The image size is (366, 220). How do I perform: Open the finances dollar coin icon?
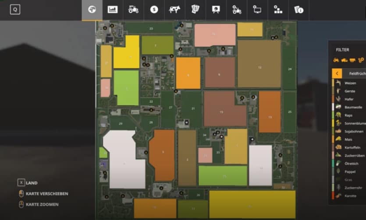pyautogui.click(x=154, y=10)
